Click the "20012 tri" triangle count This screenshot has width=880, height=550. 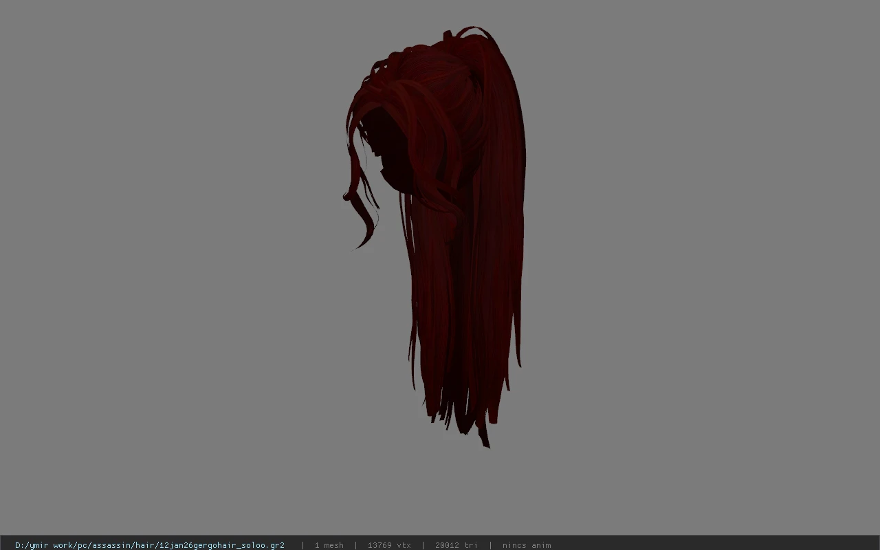pos(456,545)
